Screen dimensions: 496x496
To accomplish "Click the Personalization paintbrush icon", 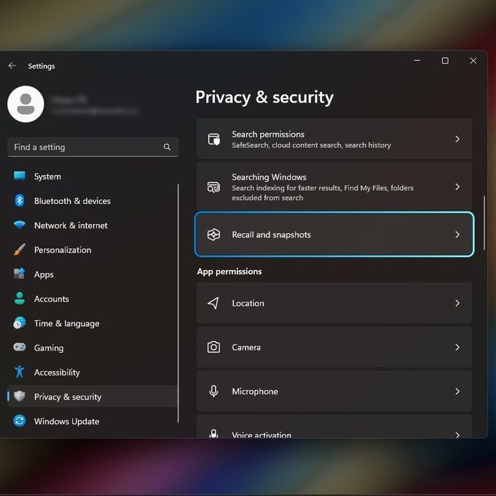I will [x=19, y=249].
